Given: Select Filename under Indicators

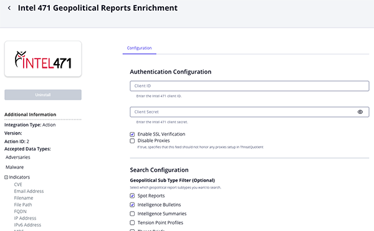Looking at the screenshot, I should click(24, 198).
